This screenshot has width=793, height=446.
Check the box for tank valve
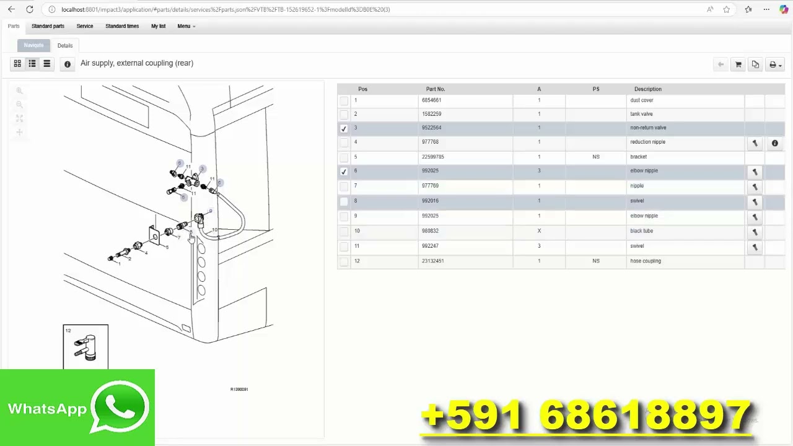344,115
